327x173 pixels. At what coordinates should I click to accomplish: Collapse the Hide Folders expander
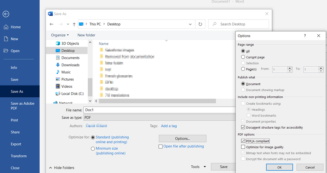point(62,168)
